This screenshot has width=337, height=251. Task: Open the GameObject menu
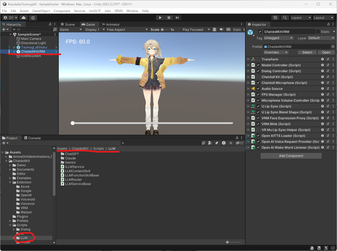point(41,11)
